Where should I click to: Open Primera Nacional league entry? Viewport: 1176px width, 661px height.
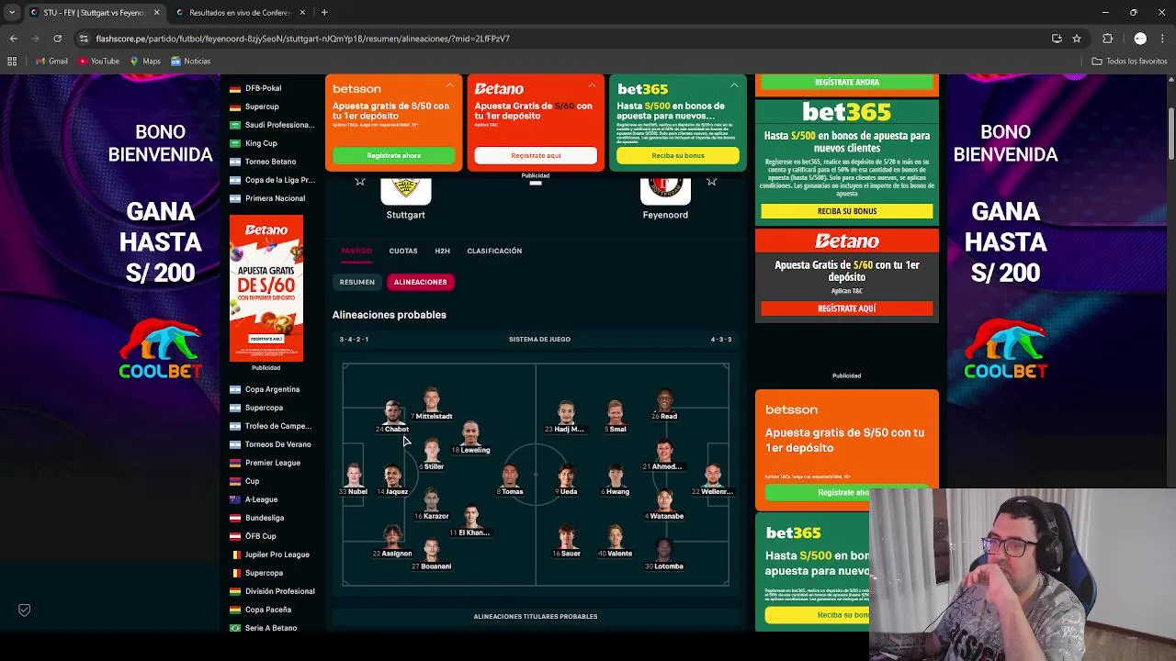(x=275, y=198)
